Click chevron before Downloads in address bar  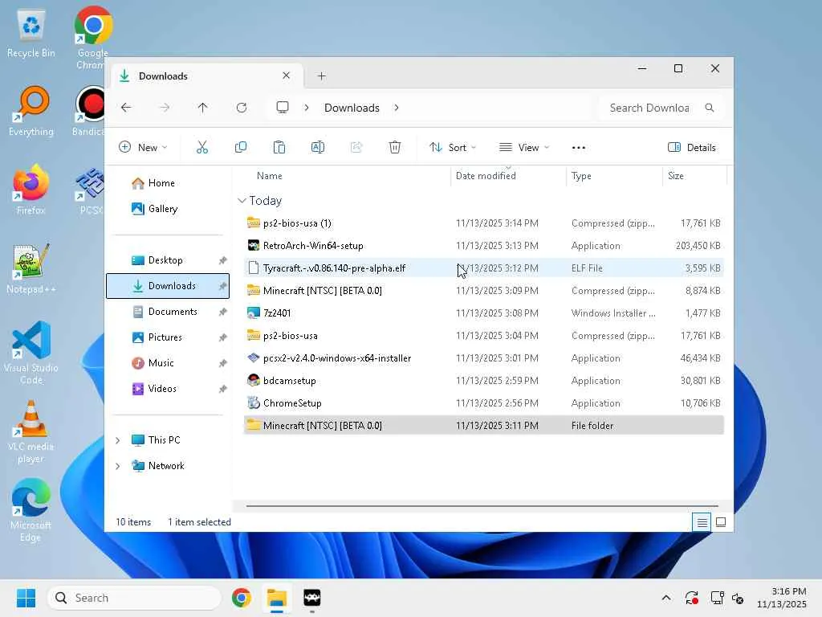307,108
